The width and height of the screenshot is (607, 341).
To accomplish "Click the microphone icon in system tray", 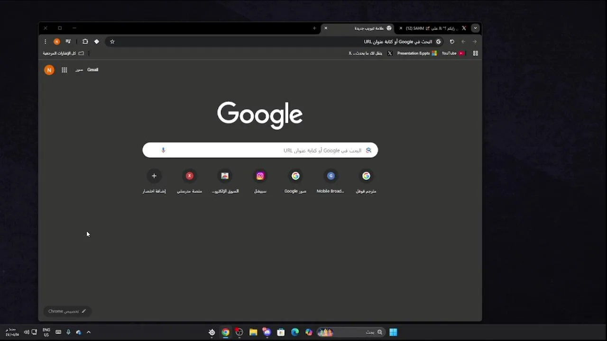I will pos(68,332).
